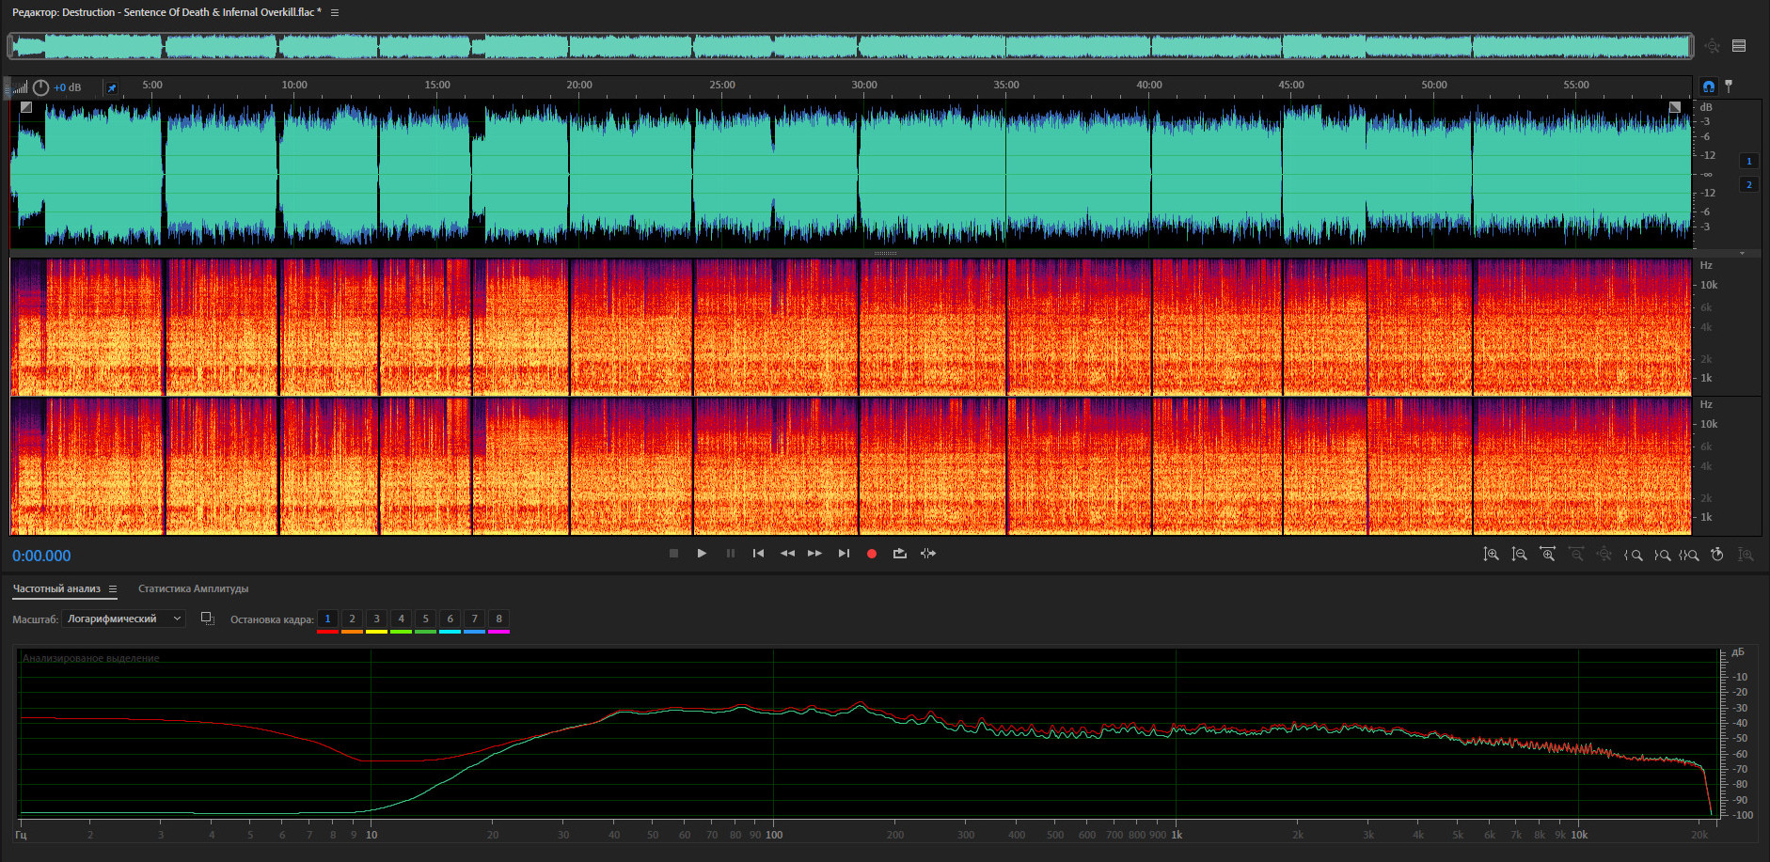Open the Масштаб scale dropdown
The image size is (1770, 862).
click(x=124, y=619)
